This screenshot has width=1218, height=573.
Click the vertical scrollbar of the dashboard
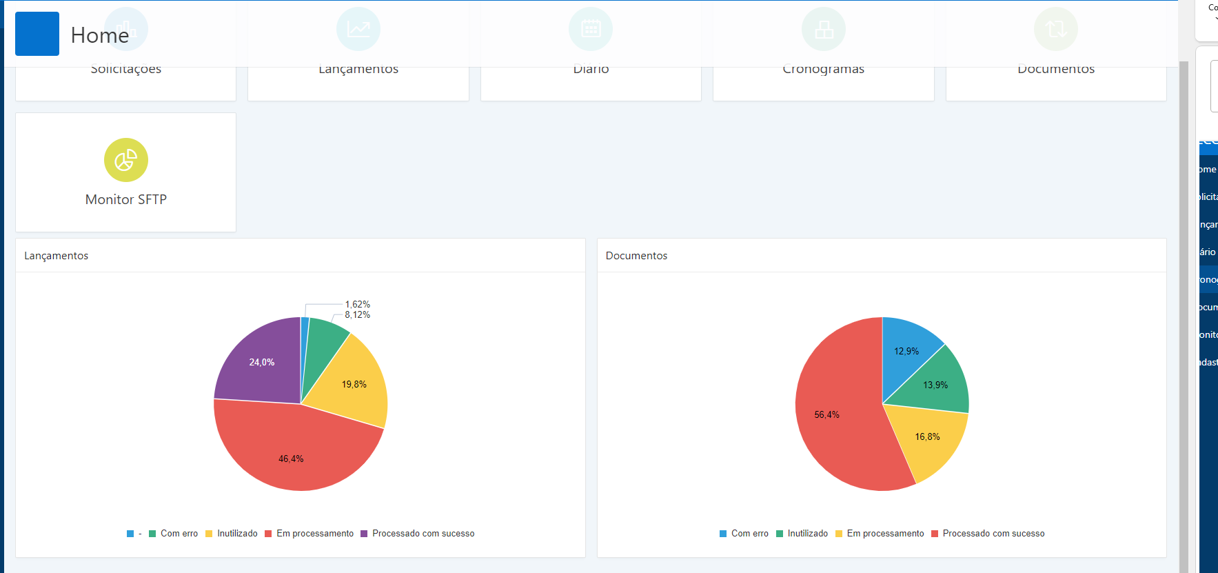(x=1184, y=310)
